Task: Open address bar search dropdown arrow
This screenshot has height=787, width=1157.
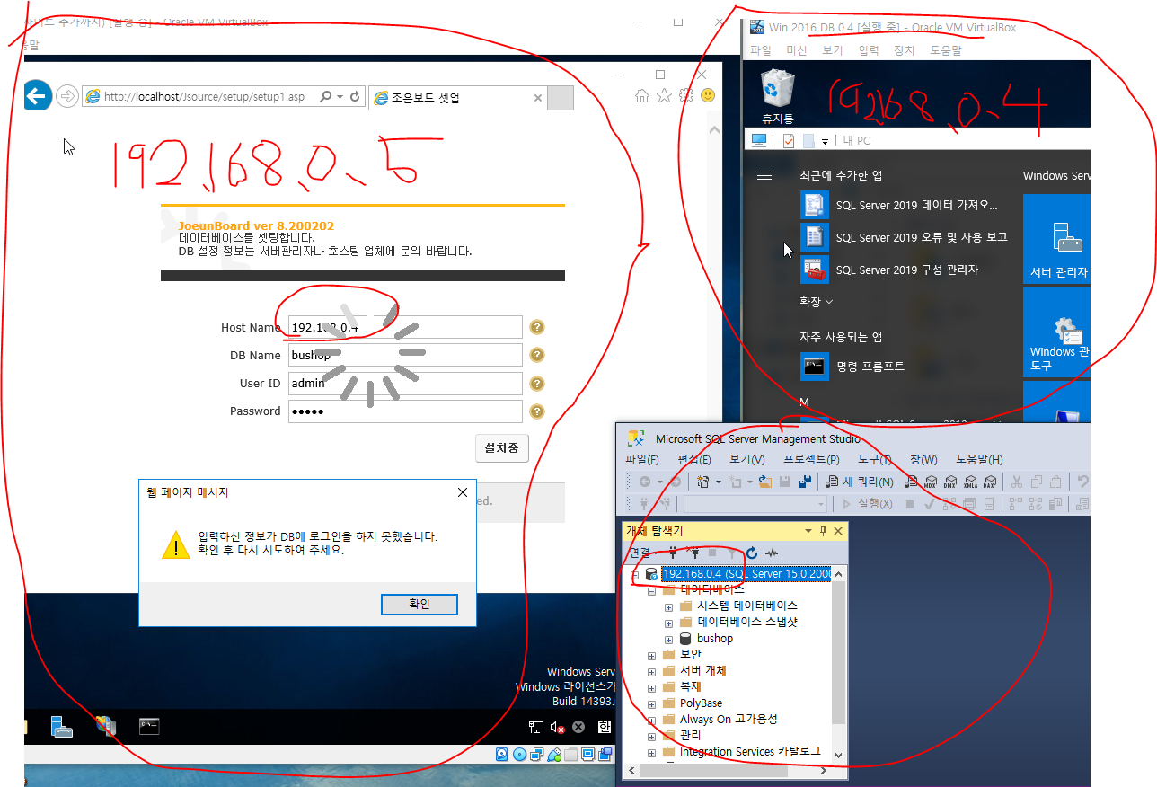Action: [340, 96]
